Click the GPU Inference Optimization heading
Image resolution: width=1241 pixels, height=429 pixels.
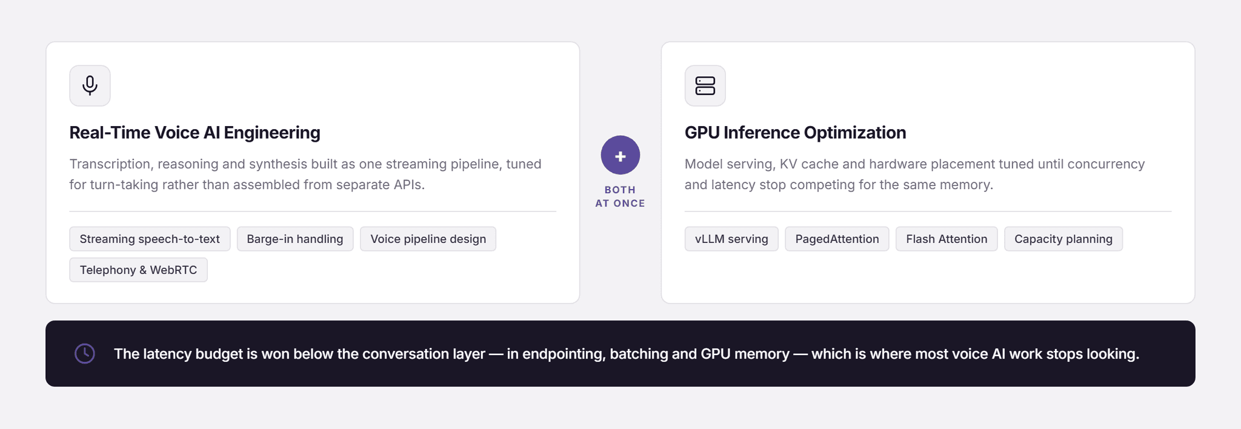point(795,133)
